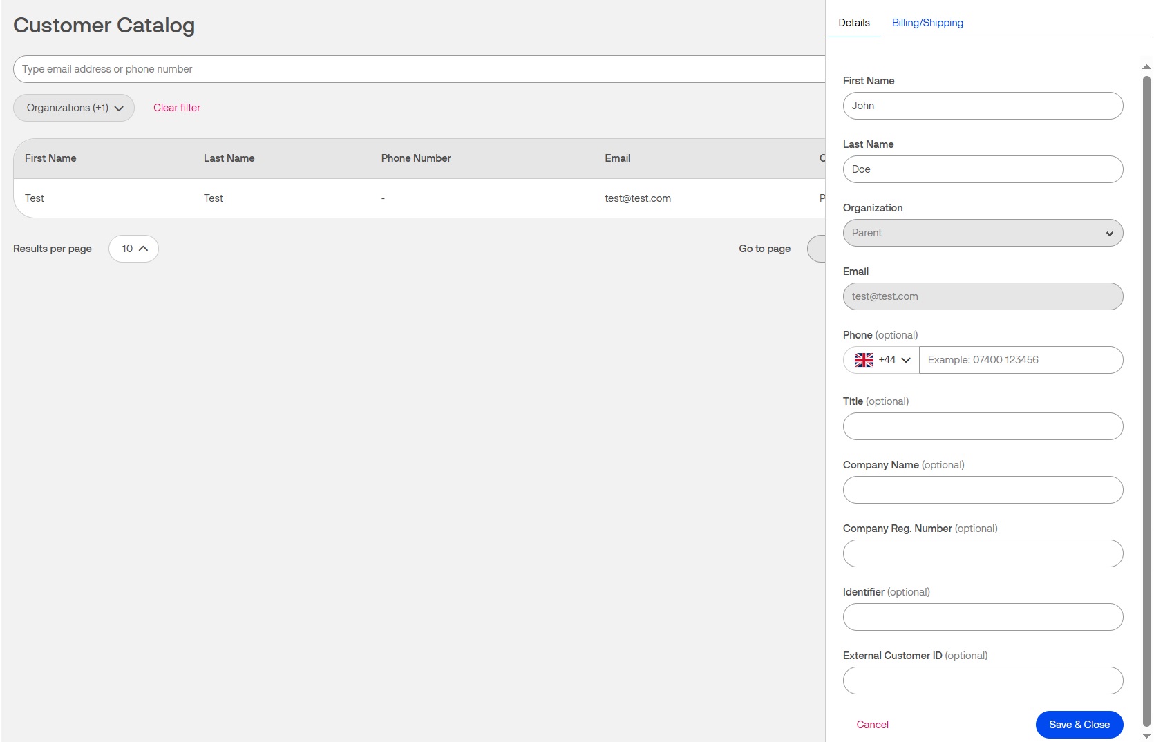Click the Company Name optional field
1154x742 pixels.
982,490
